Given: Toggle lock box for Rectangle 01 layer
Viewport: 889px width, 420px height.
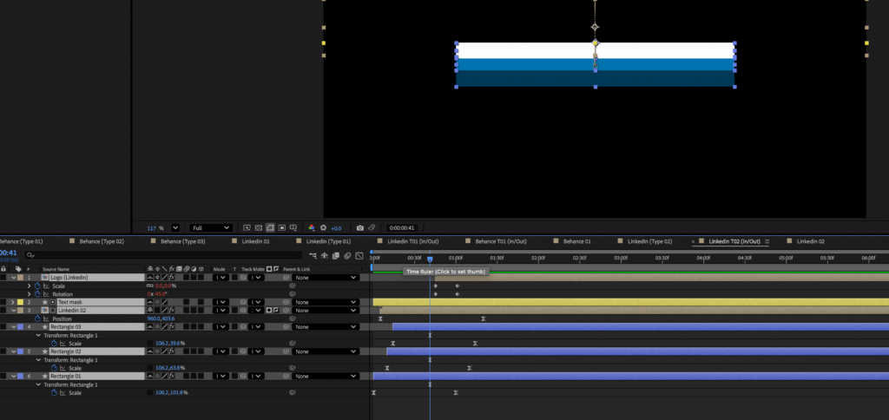Looking at the screenshot, I should [x=3, y=377].
